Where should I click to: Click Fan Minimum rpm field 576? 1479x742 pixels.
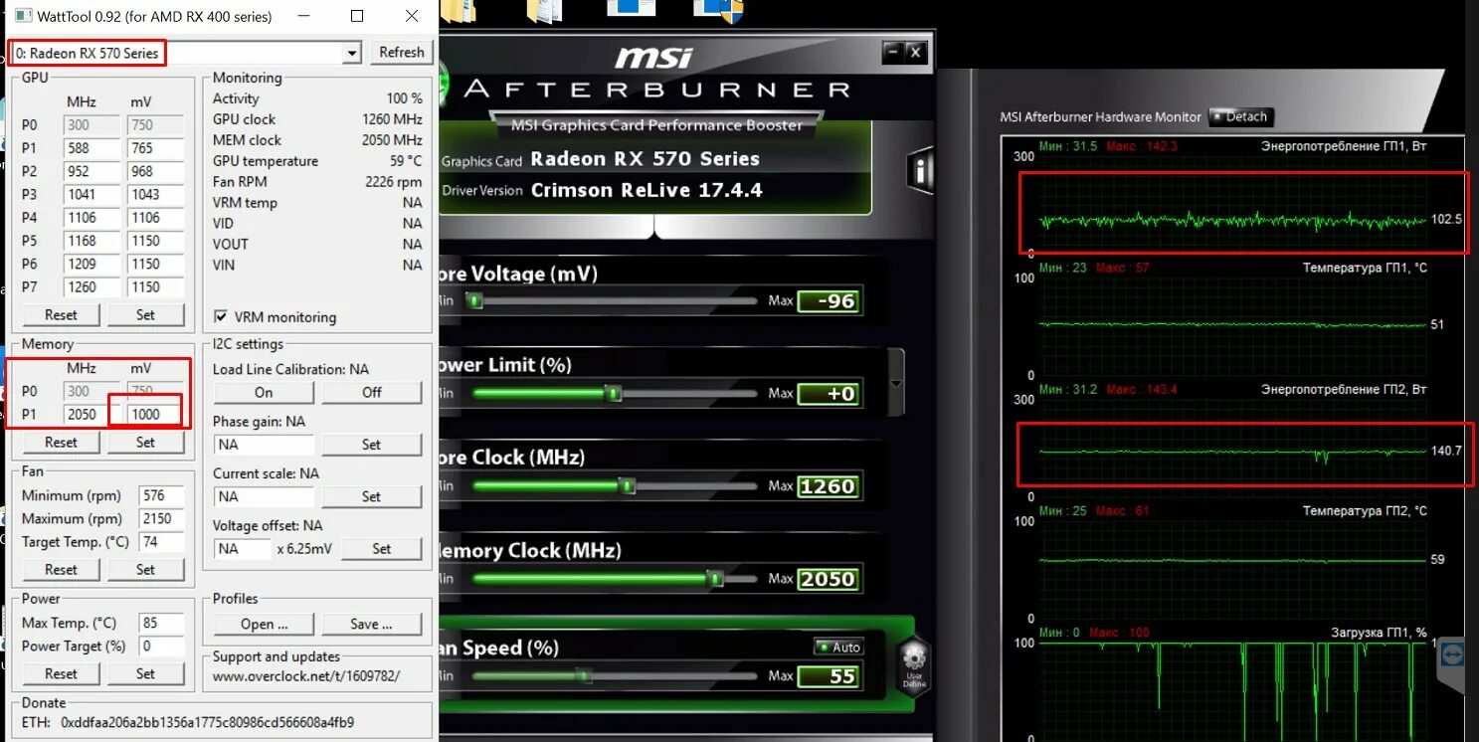tap(162, 495)
